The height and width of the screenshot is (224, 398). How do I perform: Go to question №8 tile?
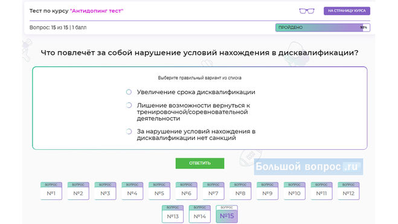(x=240, y=191)
